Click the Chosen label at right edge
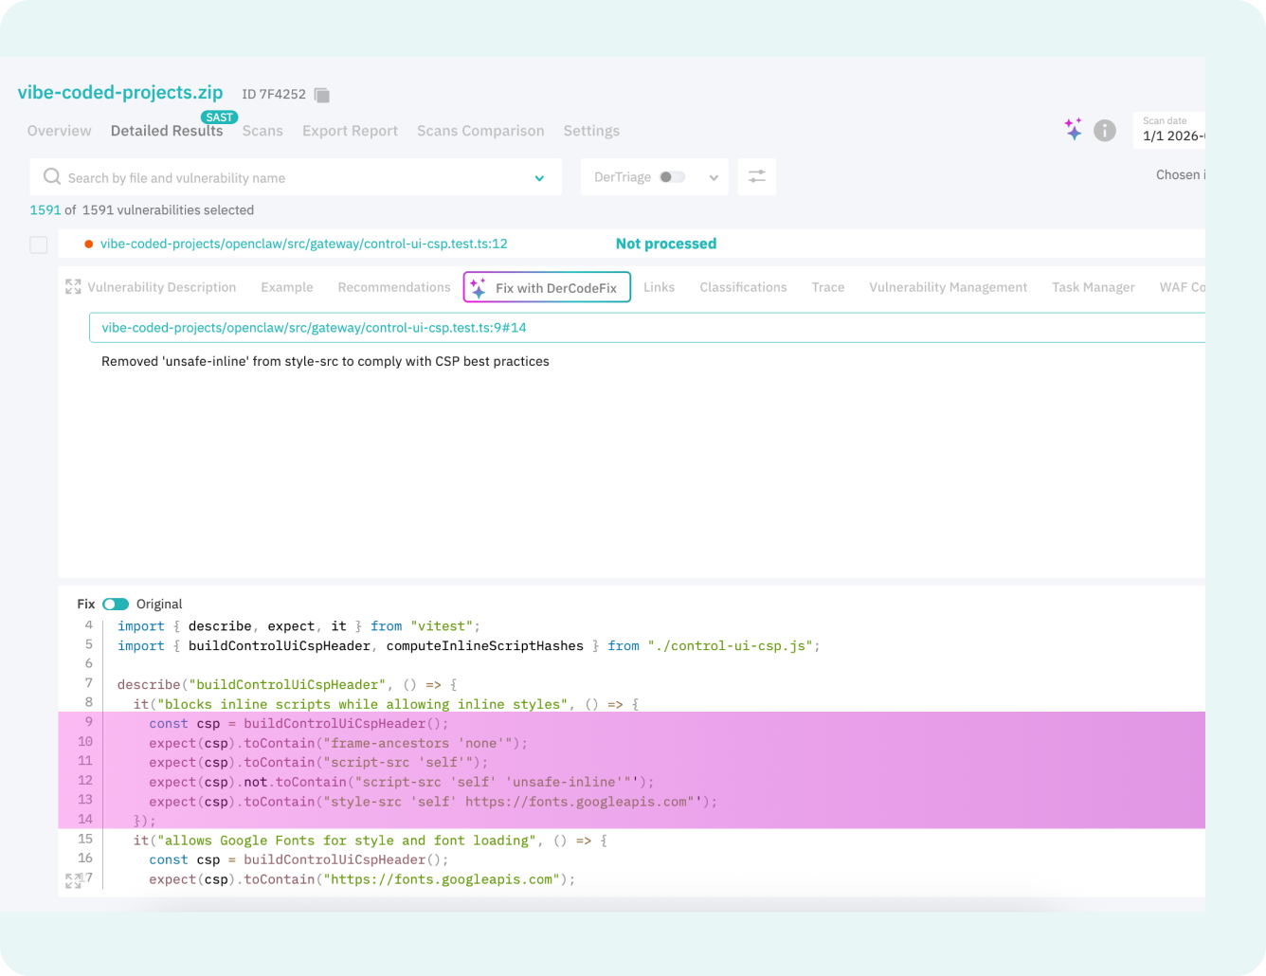Viewport: 1266px width, 976px height. tap(1180, 175)
